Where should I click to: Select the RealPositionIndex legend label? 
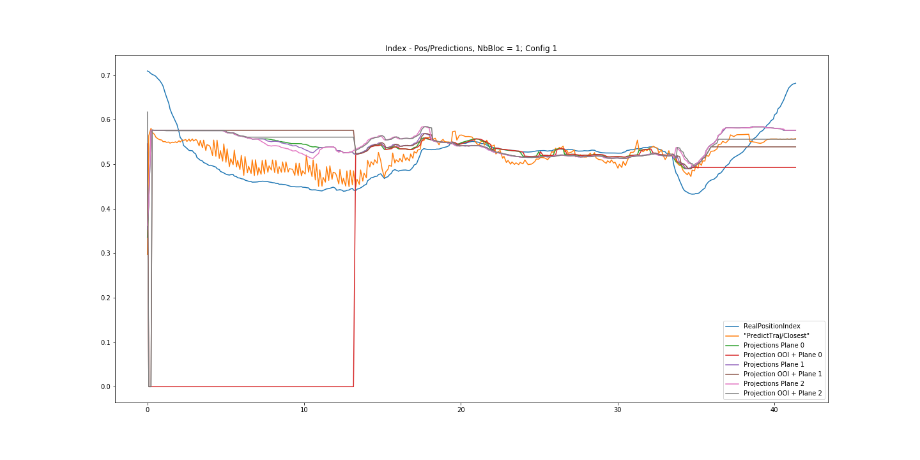(x=772, y=326)
